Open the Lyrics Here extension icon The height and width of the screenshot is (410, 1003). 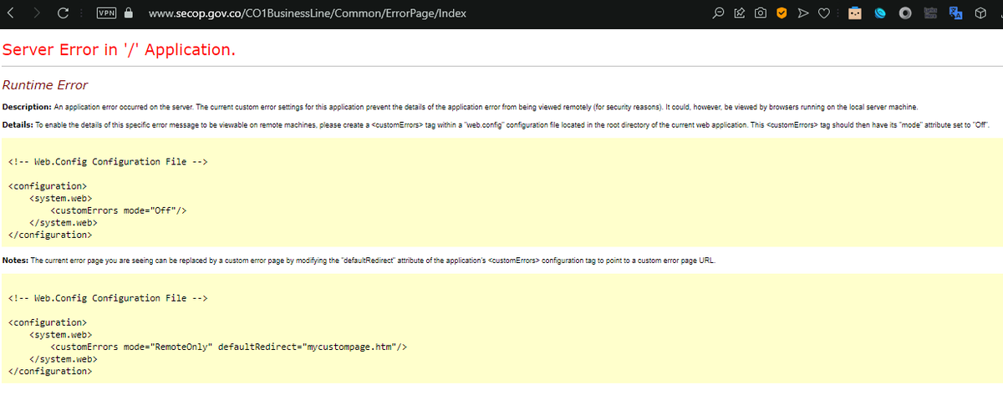coord(932,13)
